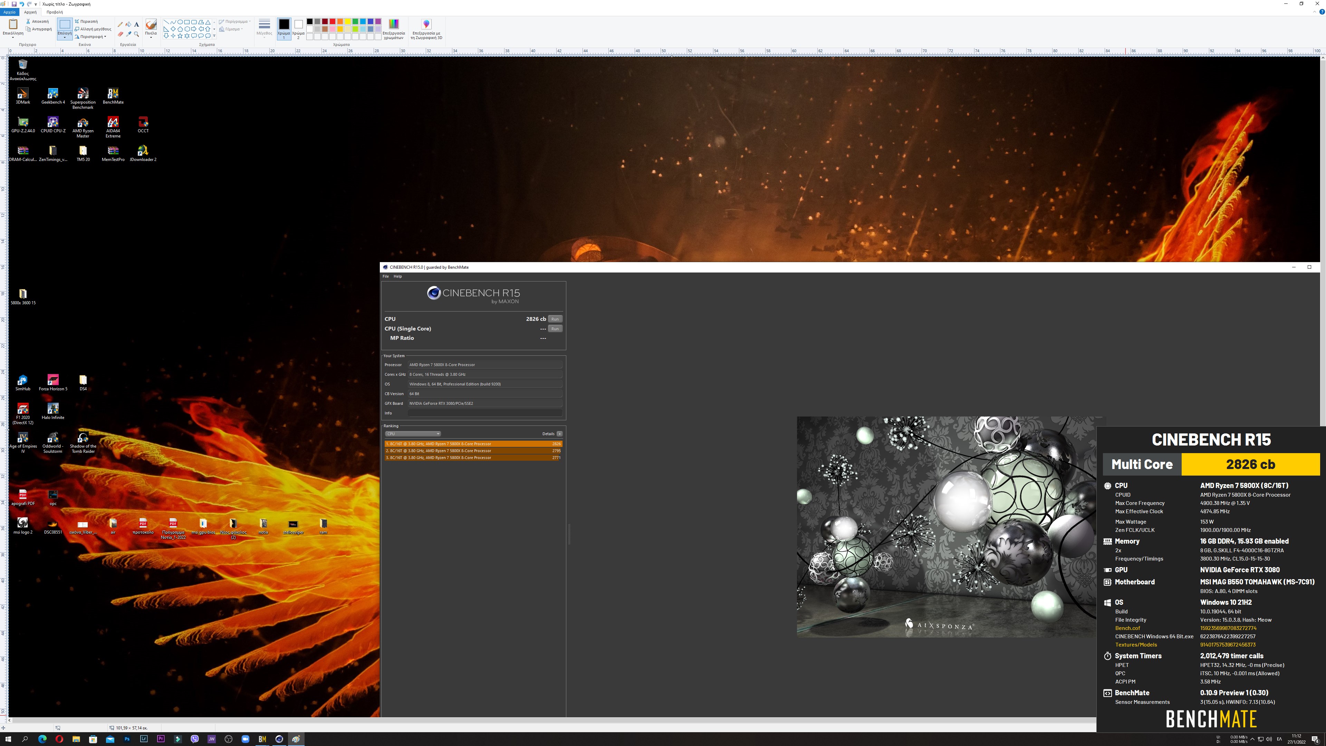Screen dimensions: 1326x746
Task: Pick the purple color swatch
Action: pos(378,22)
